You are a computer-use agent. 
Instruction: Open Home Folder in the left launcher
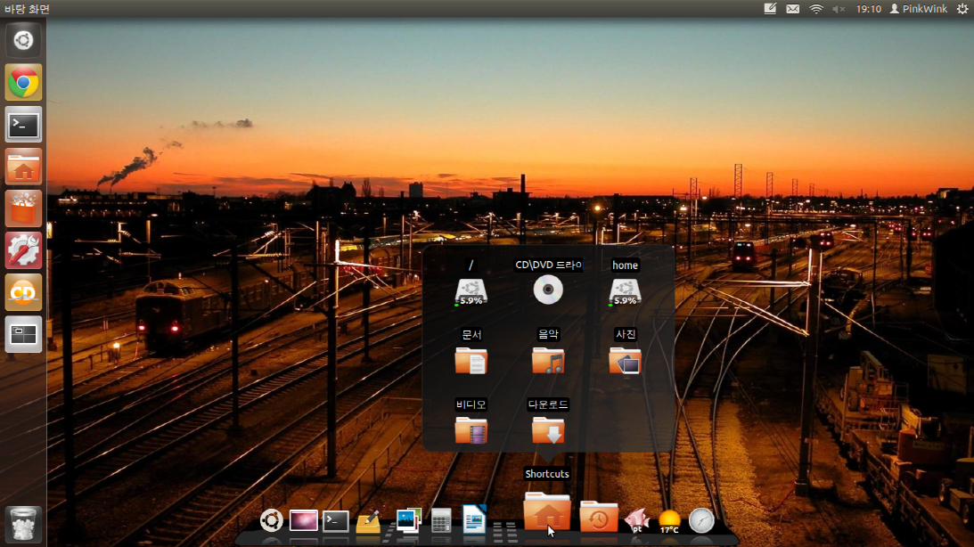coord(23,167)
